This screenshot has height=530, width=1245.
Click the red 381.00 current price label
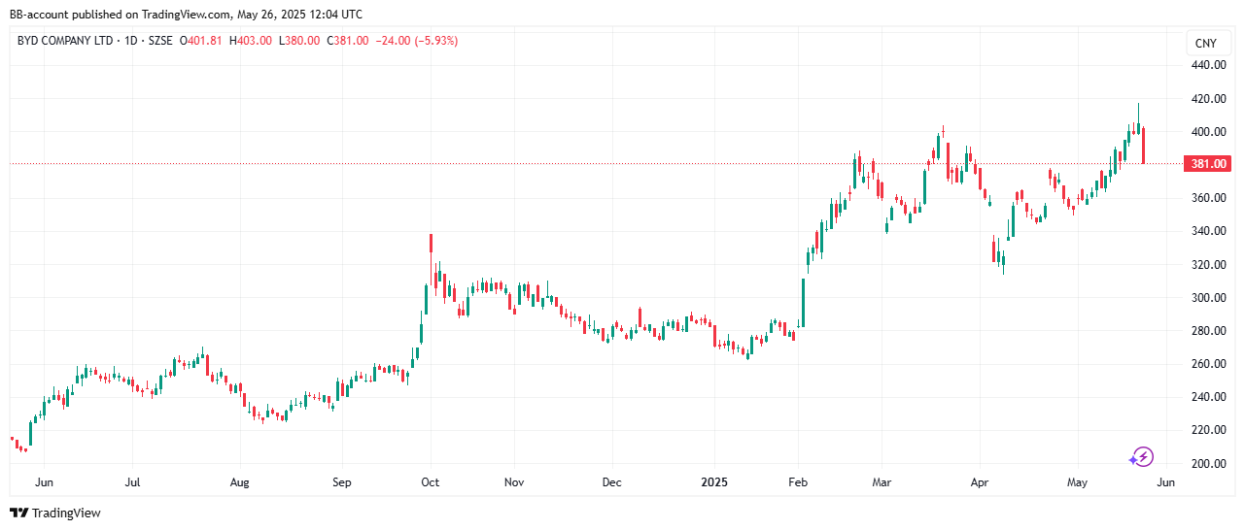pos(1209,164)
